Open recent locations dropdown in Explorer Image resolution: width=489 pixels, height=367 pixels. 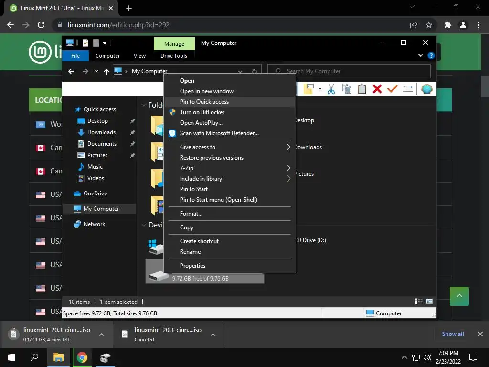coord(96,72)
